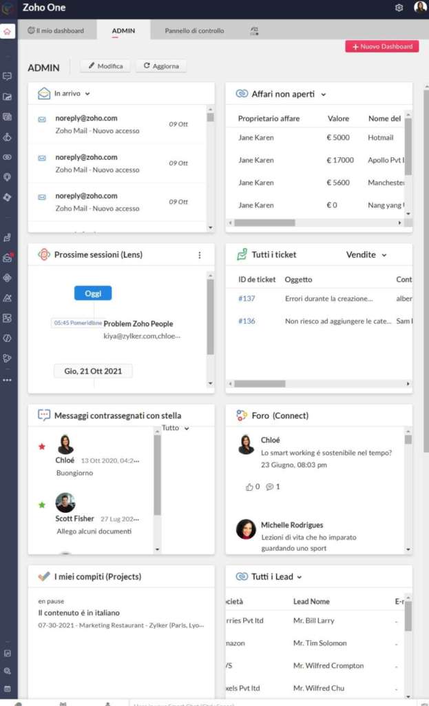Open the home icon in the sidebar
The height and width of the screenshot is (706, 429).
(7, 32)
